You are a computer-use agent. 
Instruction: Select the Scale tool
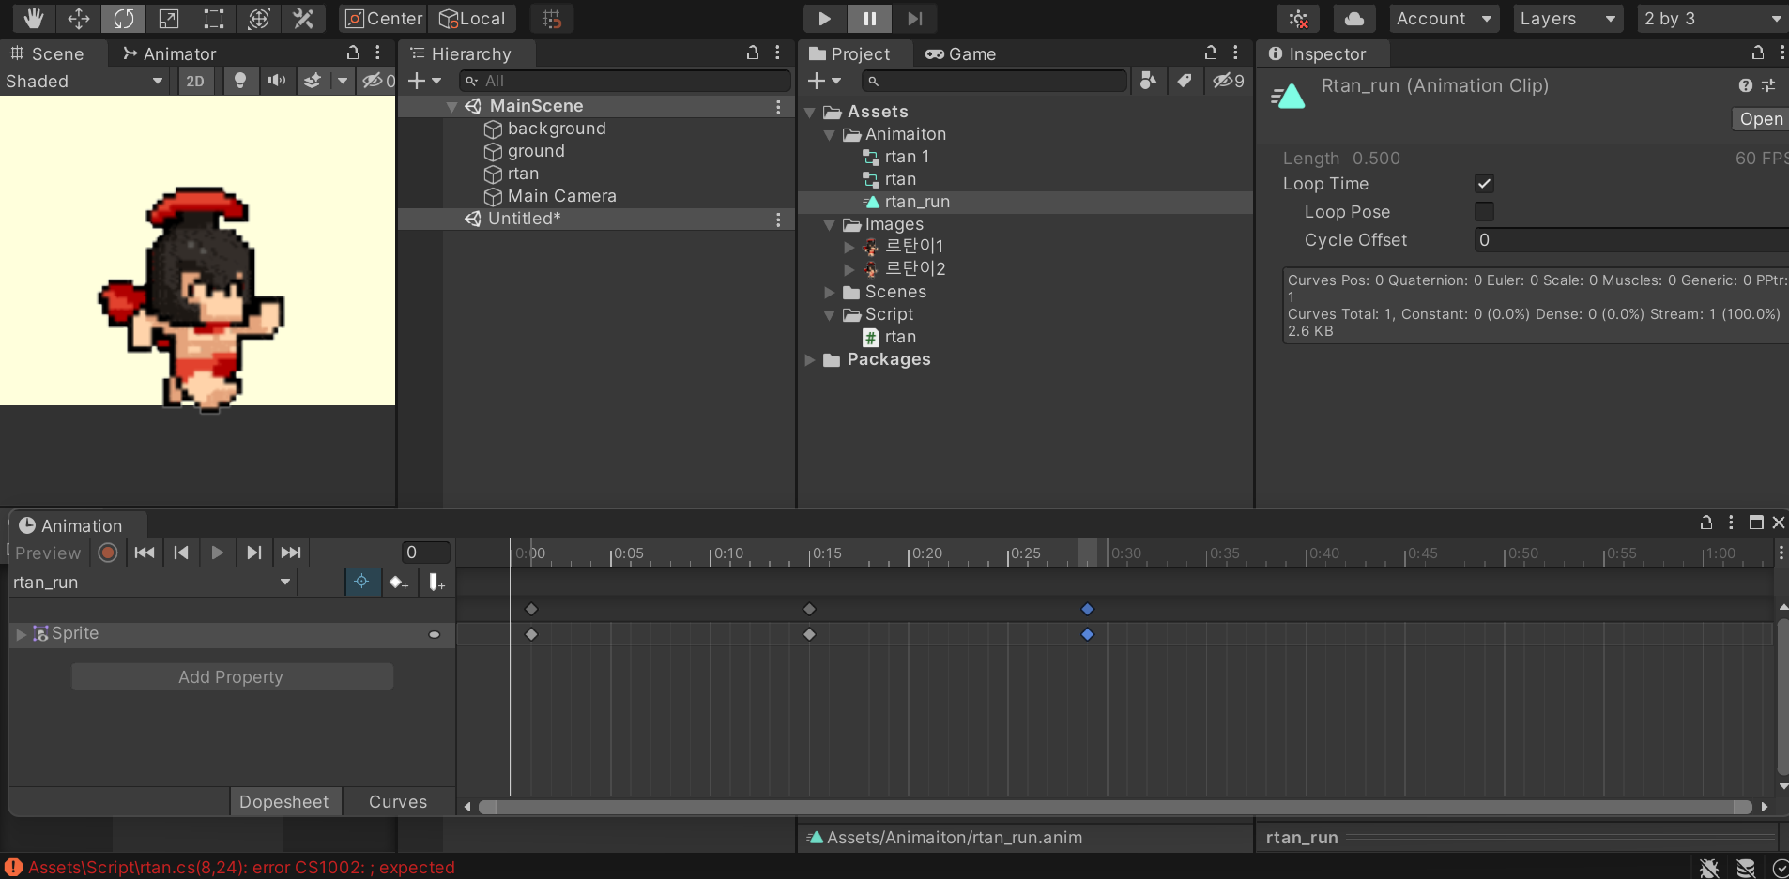pos(169,18)
